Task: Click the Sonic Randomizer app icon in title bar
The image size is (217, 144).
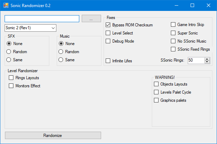Action: [6, 5]
